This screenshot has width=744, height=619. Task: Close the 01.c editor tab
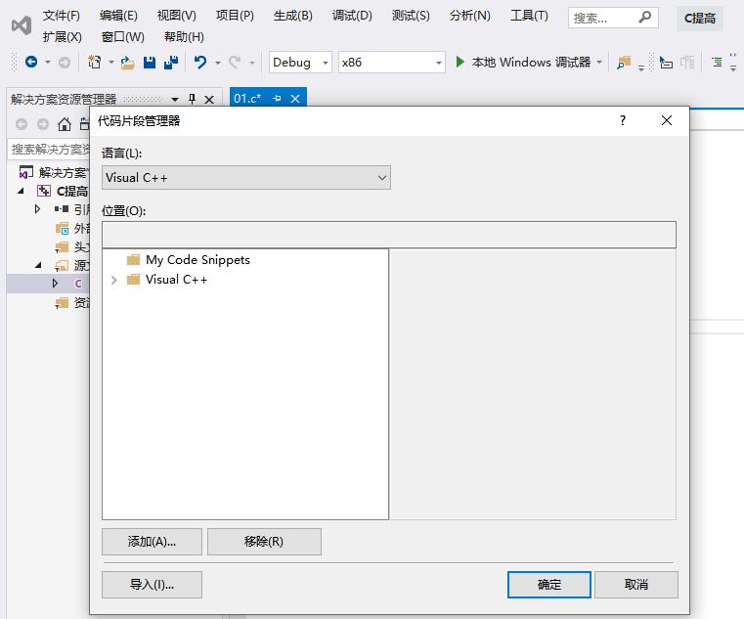(x=295, y=98)
